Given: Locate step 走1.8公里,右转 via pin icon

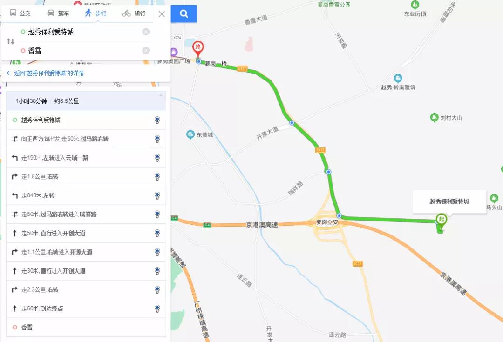Looking at the screenshot, I should coord(157,177).
